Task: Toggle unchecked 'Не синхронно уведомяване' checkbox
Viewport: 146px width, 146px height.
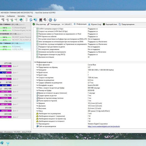Action: (x=37, y=49)
